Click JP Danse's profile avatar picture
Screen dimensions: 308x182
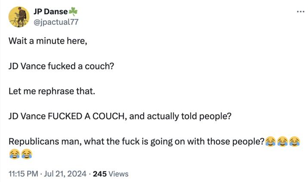pos(18,17)
